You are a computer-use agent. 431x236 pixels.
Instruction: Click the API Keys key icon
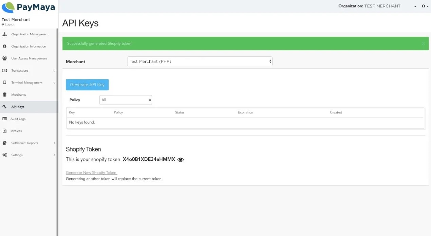[x=4, y=107]
